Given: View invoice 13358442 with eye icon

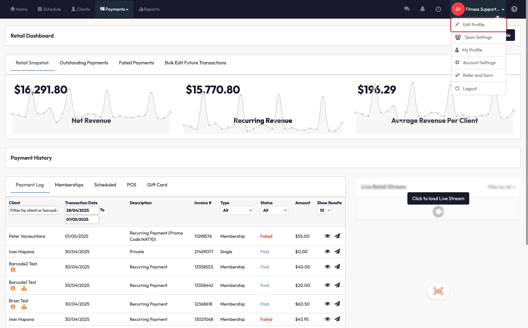Looking at the screenshot, I should click(327, 285).
